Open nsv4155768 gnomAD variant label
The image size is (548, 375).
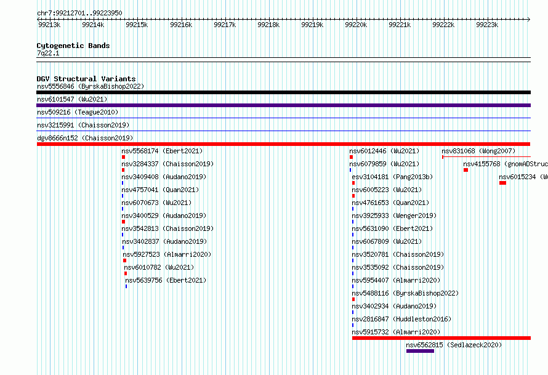pyautogui.click(x=506, y=164)
